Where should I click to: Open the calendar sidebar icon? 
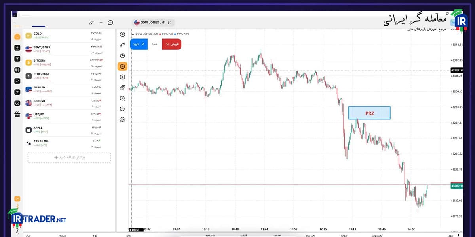[17, 92]
